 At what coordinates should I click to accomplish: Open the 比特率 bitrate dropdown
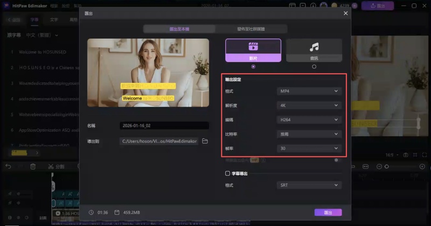tap(309, 134)
